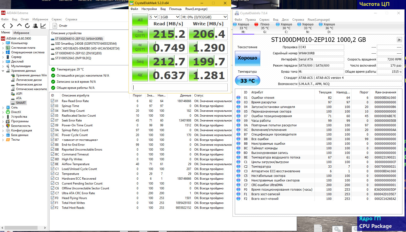Select SMART item in AIDA64 tree

(x=21, y=103)
